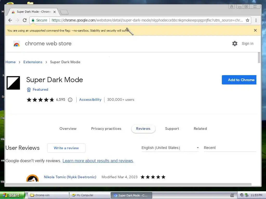Click the chrome web store header title
Viewport: 266px width, 199px height.
coord(48,44)
